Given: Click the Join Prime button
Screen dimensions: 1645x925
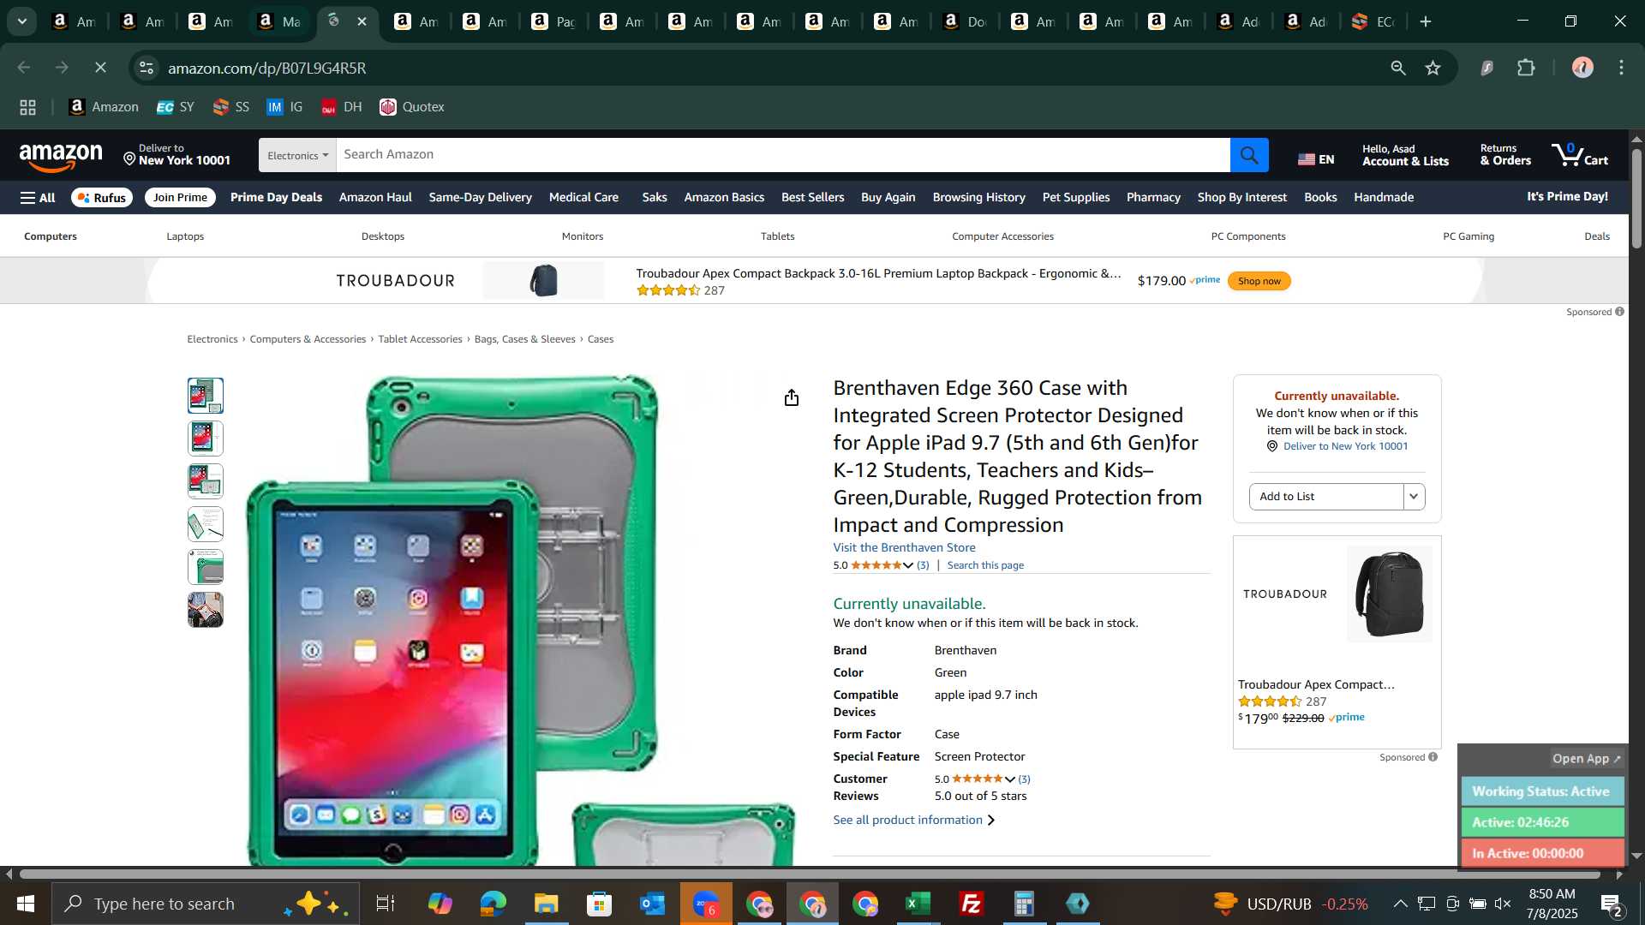Looking at the screenshot, I should (x=180, y=198).
